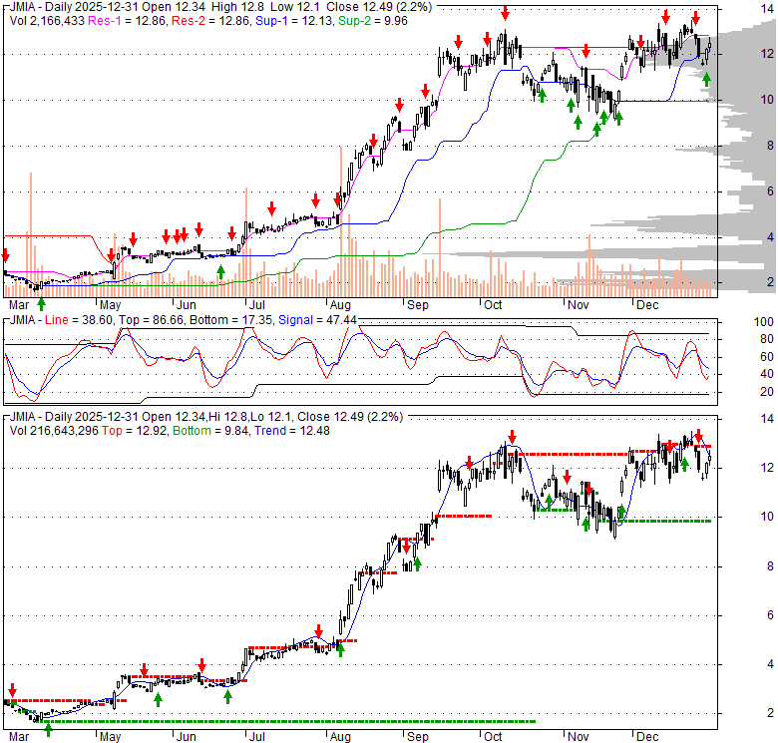The width and height of the screenshot is (778, 743).
Task: Click the 'Sup-2 = 9.96' legend label
Action: [373, 21]
